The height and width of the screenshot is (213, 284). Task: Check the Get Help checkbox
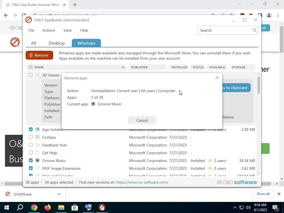tap(31, 153)
